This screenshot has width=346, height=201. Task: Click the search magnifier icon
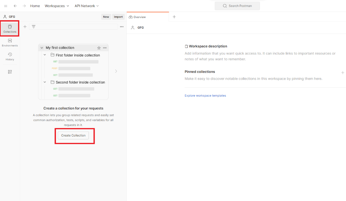coord(225,6)
